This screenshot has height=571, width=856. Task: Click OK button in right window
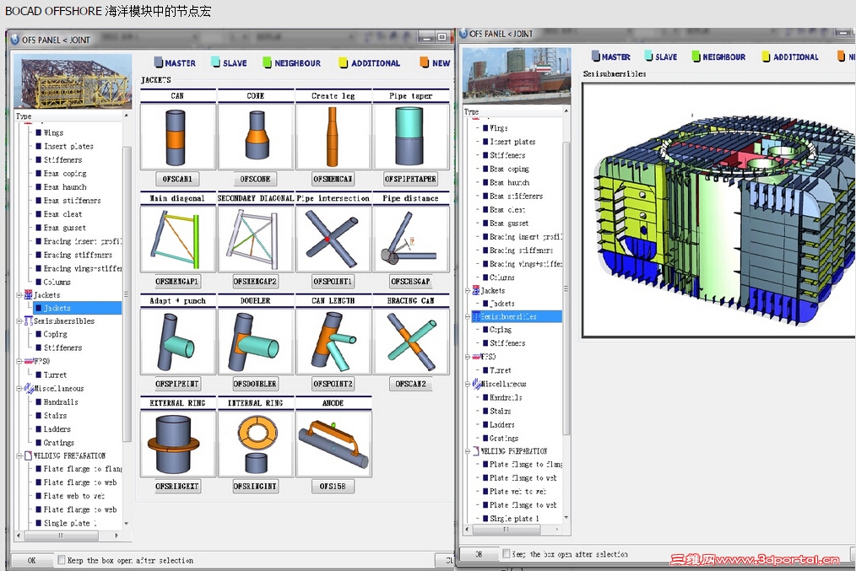tap(479, 554)
